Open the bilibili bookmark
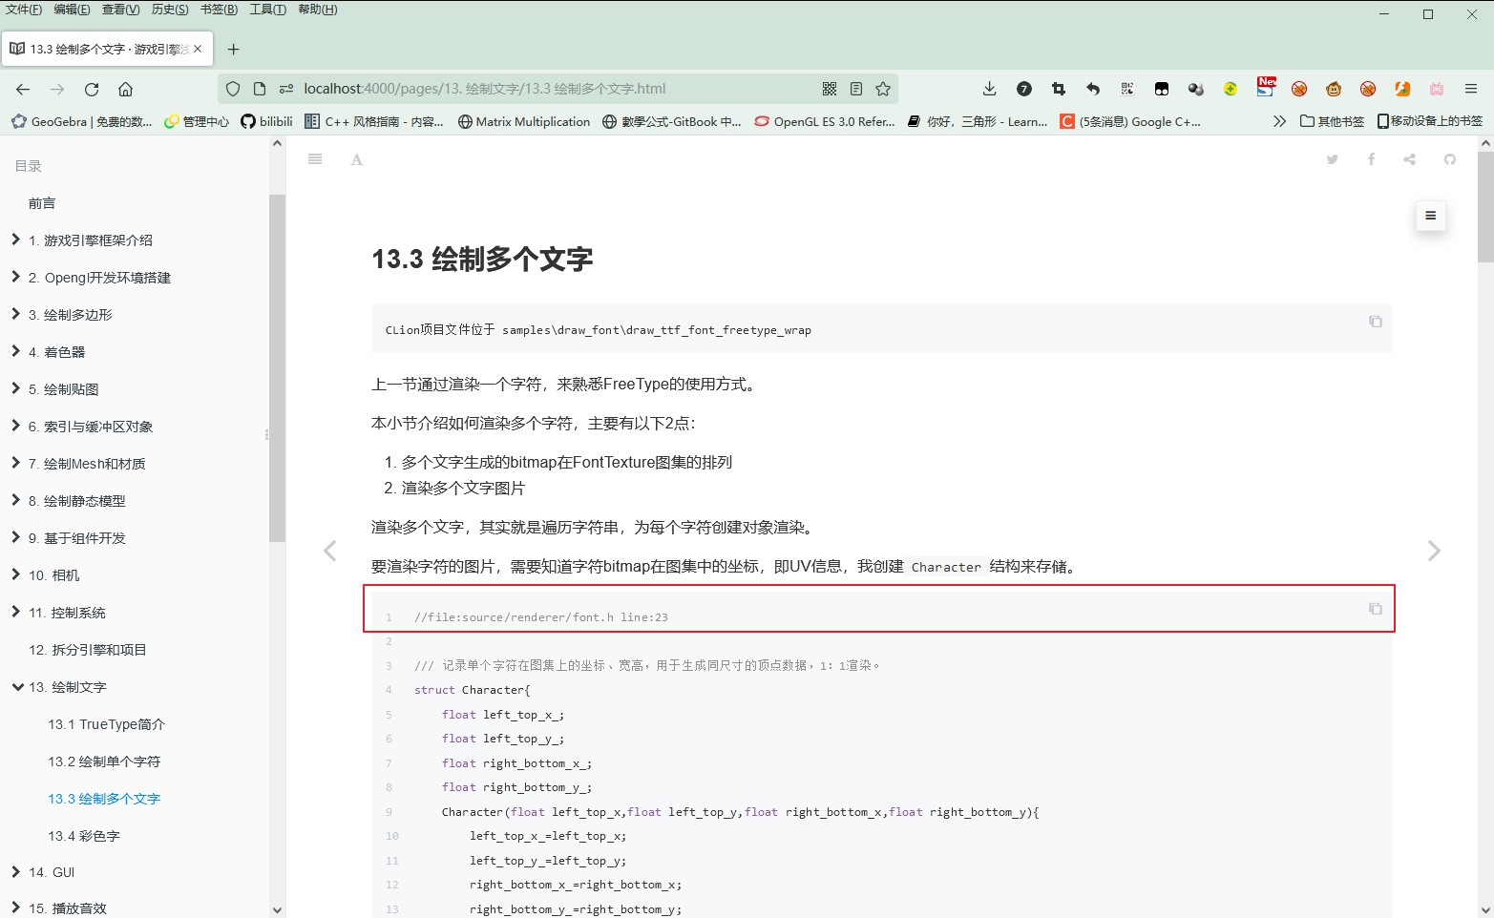The image size is (1494, 918). (266, 121)
